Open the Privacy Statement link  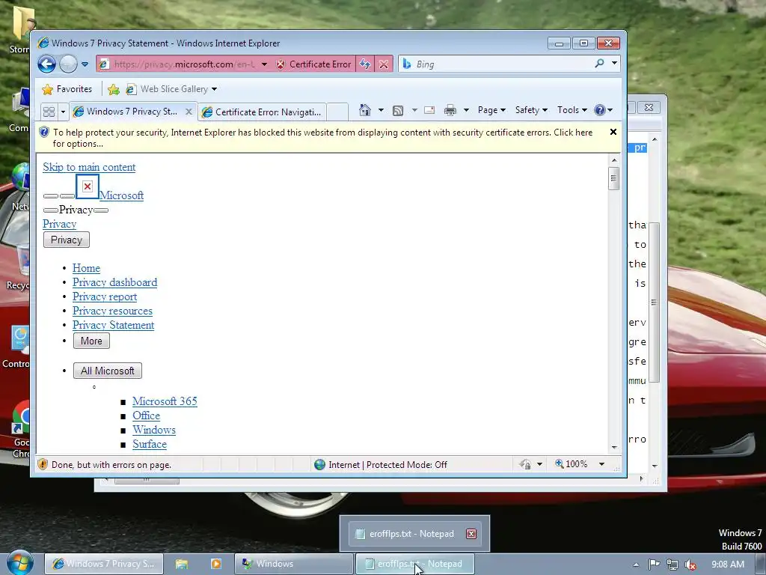pos(114,325)
